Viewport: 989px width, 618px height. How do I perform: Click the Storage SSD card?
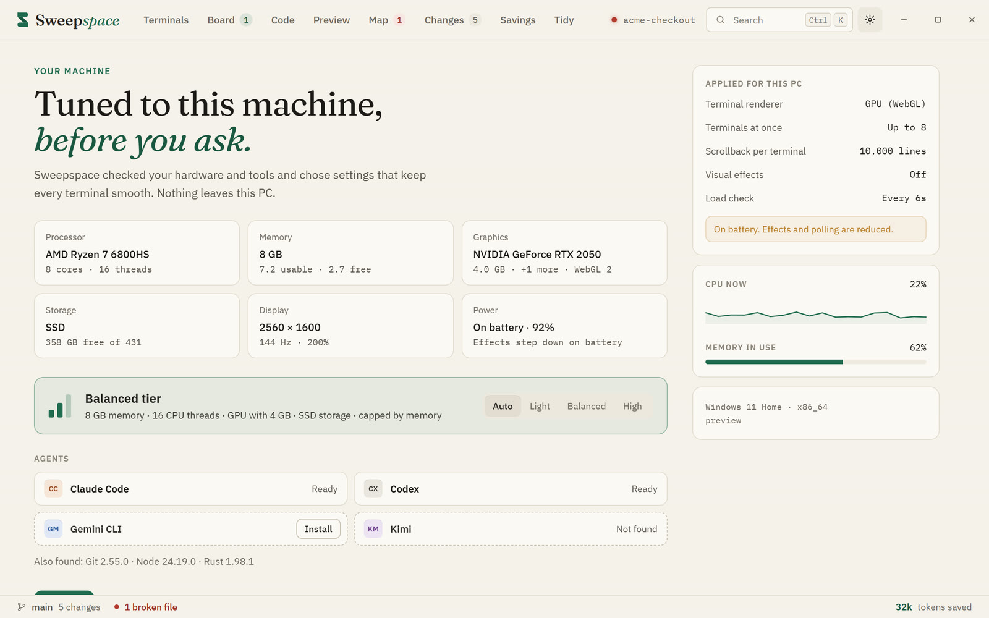coord(137,326)
